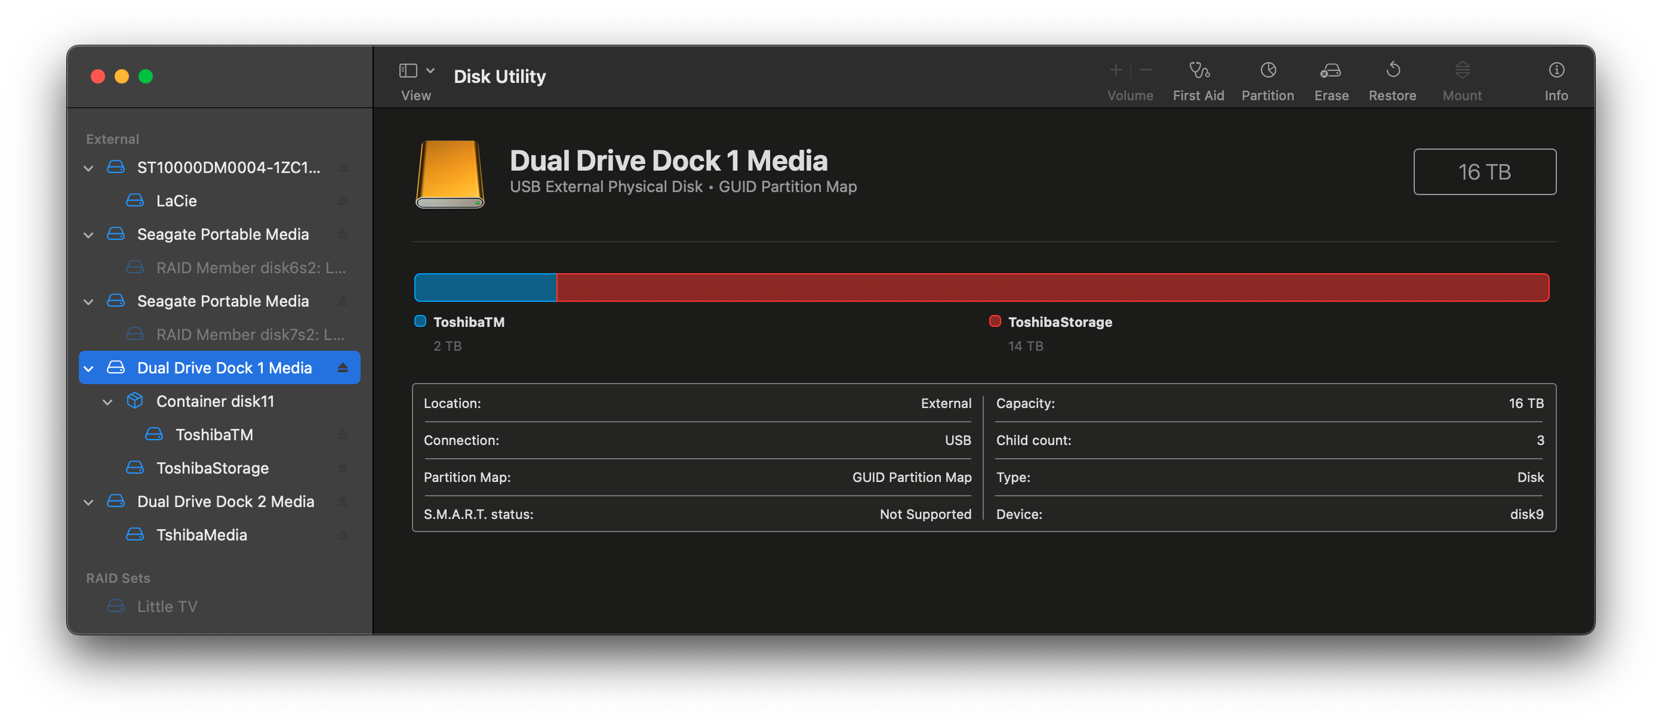This screenshot has width=1662, height=723.
Task: Click the 16 TB capacity box
Action: tap(1484, 172)
